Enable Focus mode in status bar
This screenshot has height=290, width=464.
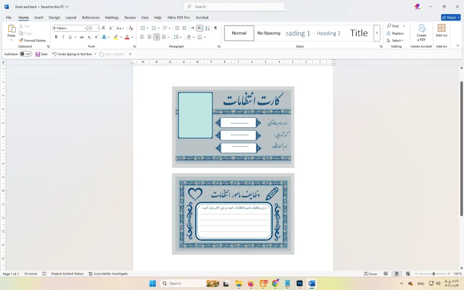coord(371,274)
